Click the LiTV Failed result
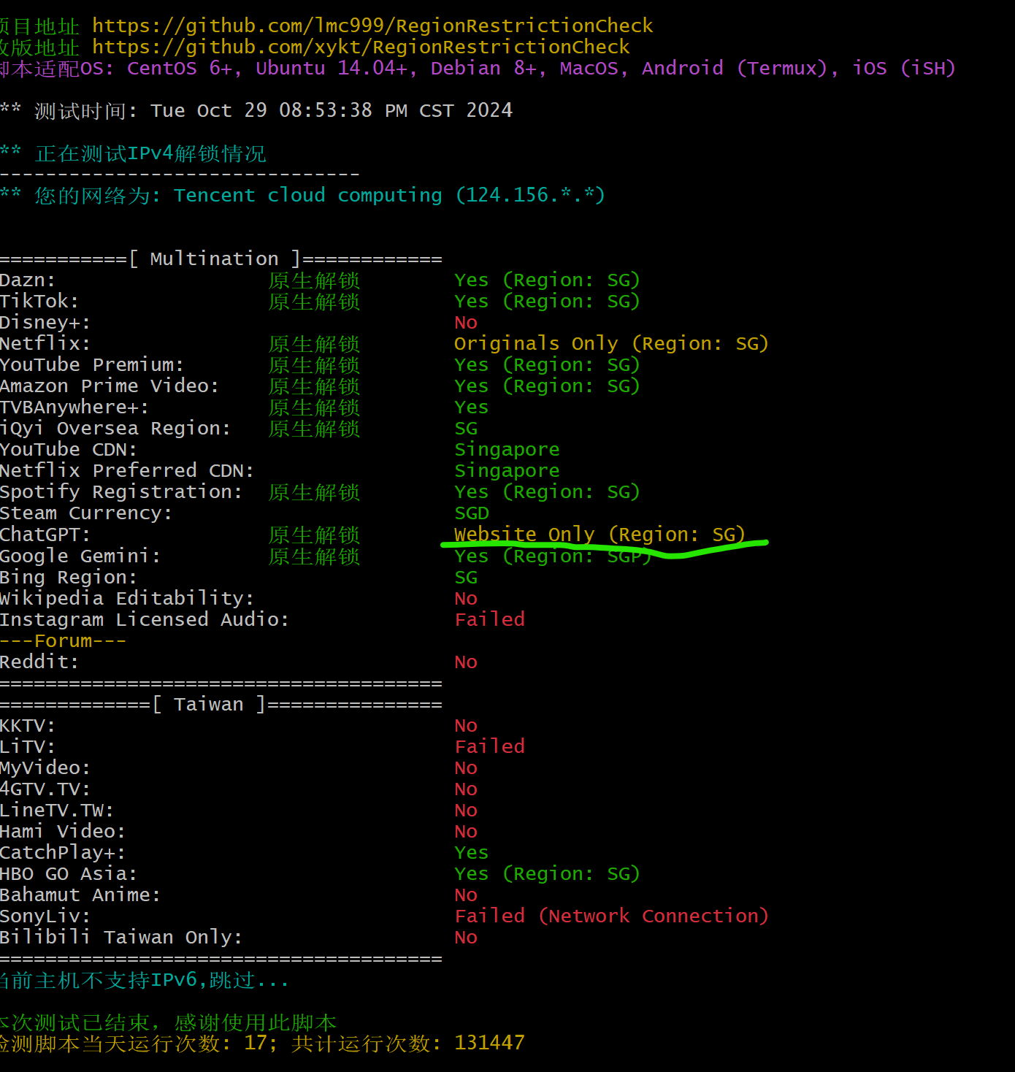The image size is (1015, 1072). click(x=489, y=746)
